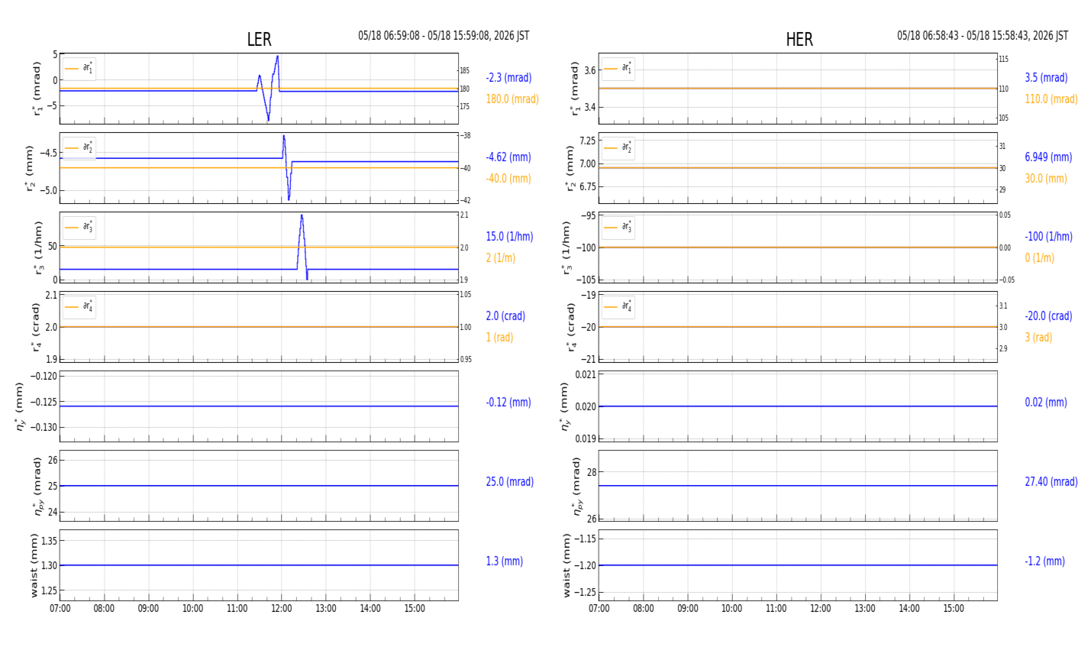Click the LER waist (mm) y-axis label
1078x660 pixels.
33,565
